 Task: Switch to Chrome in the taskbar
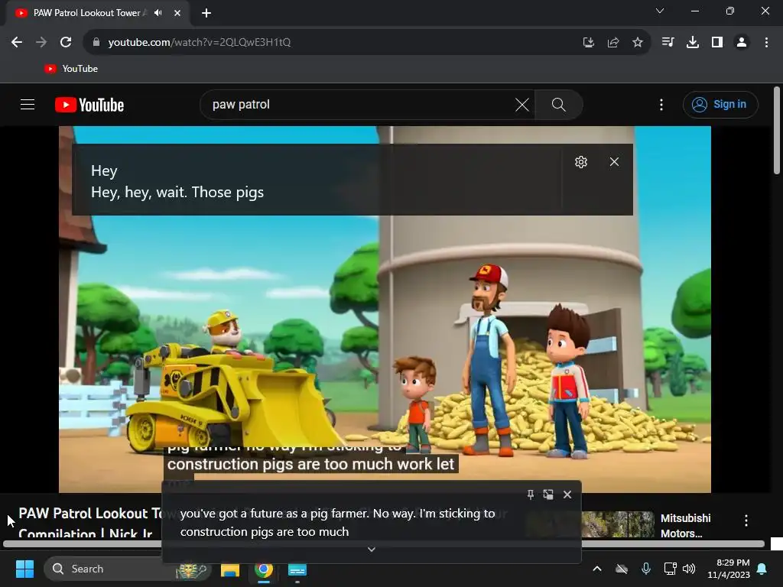coord(264,569)
